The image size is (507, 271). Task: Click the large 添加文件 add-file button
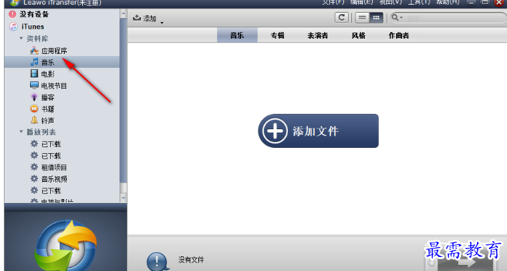pyautogui.click(x=318, y=131)
